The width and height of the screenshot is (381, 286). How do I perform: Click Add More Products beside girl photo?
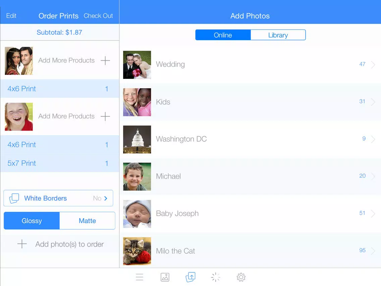coord(66,116)
